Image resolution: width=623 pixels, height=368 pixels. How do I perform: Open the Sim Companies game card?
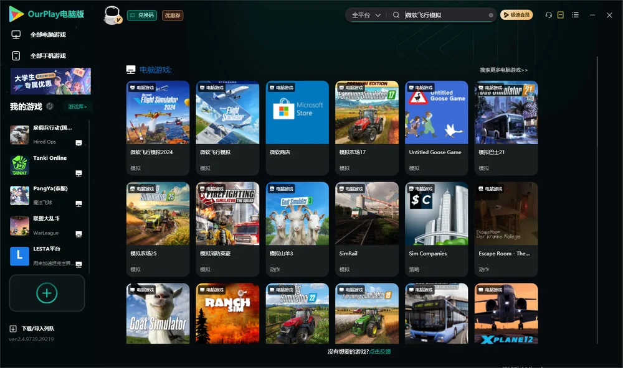[437, 229]
